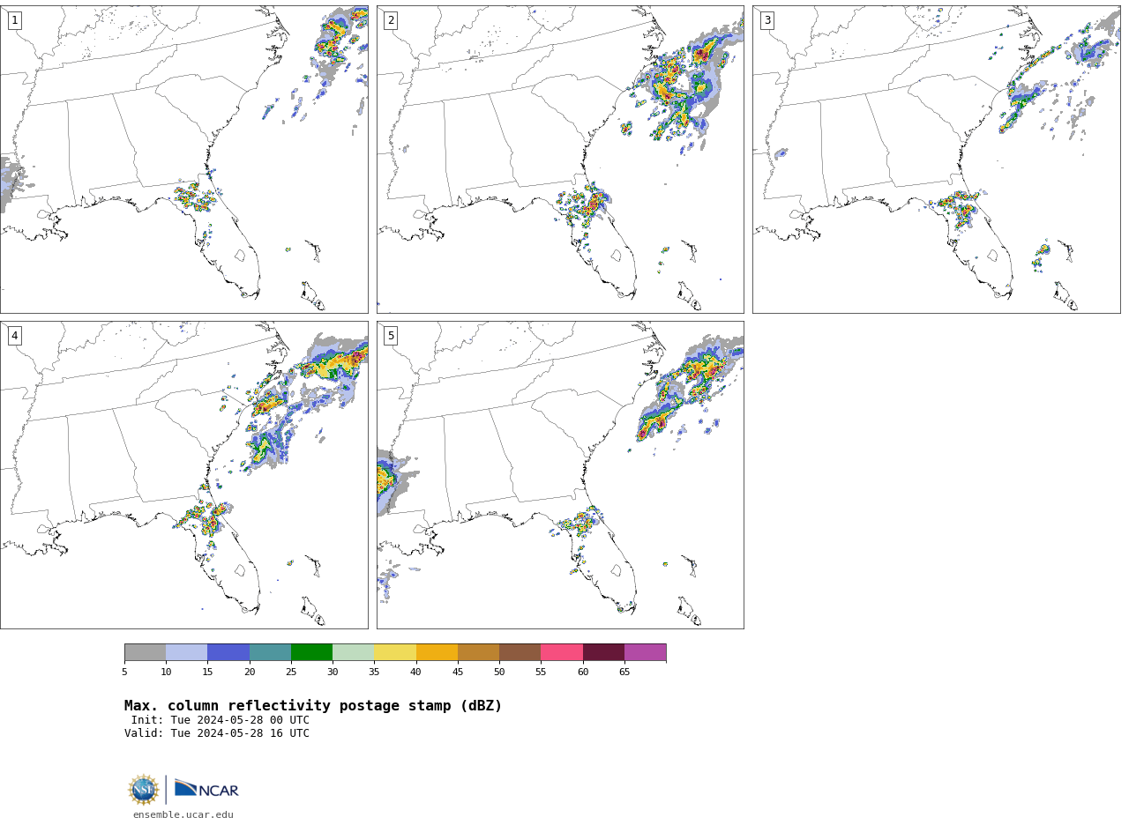
Task: Click the pink 55-60 dBZ swatch
Action: click(562, 652)
